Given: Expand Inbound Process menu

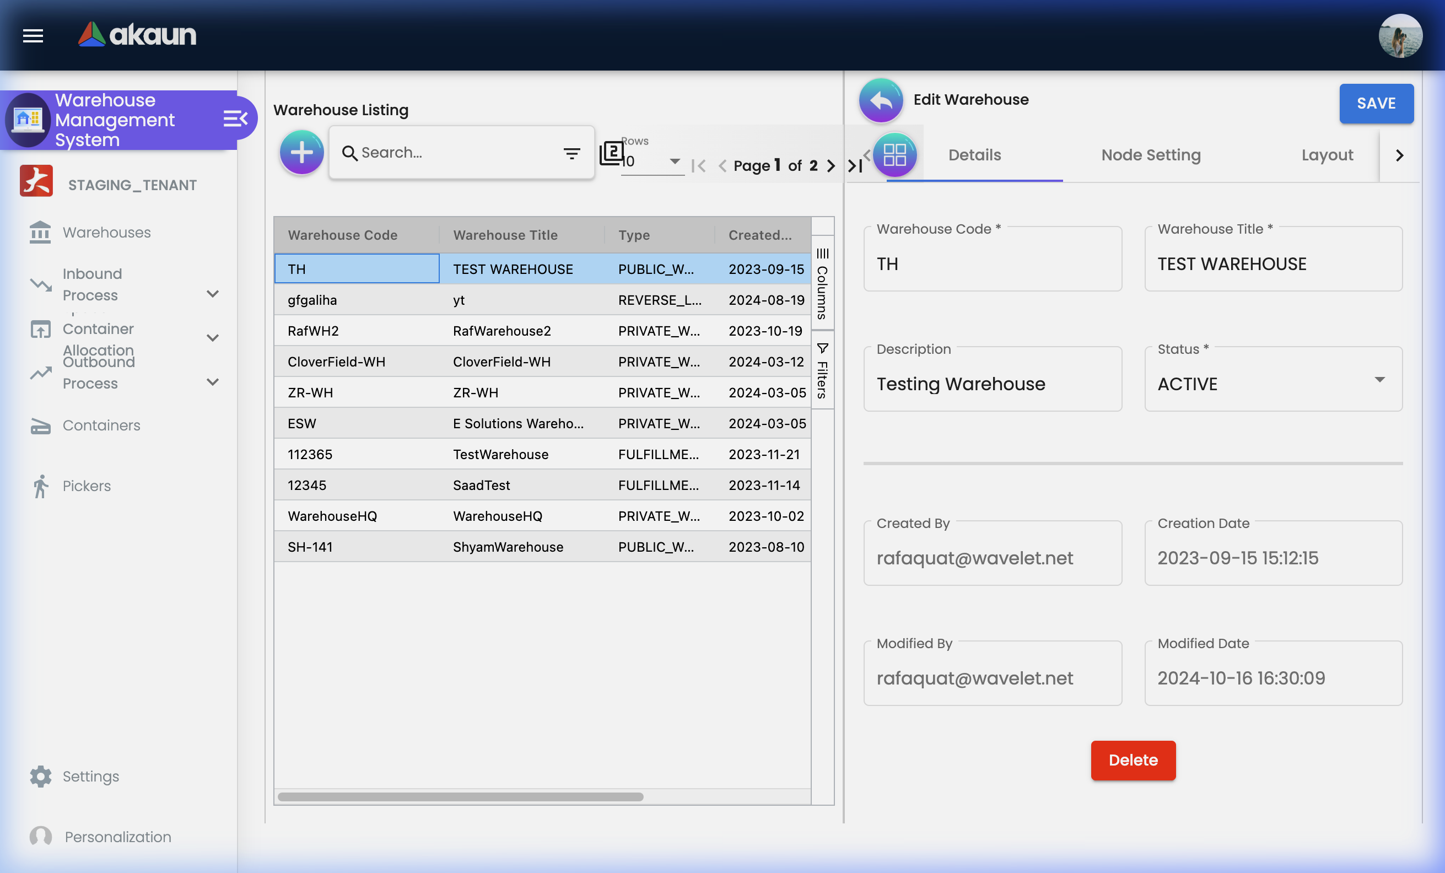Looking at the screenshot, I should [x=213, y=294].
